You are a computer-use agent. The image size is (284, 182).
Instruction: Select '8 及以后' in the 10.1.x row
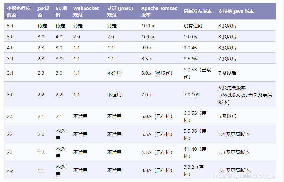click(227, 26)
